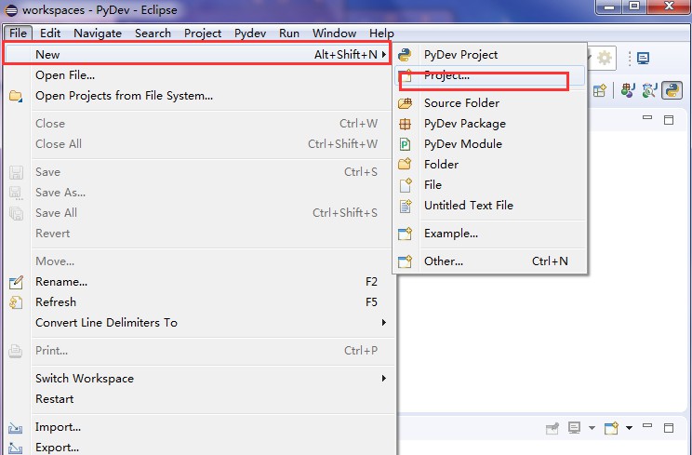
Task: Select Source Folder menu entry
Action: [x=491, y=103]
